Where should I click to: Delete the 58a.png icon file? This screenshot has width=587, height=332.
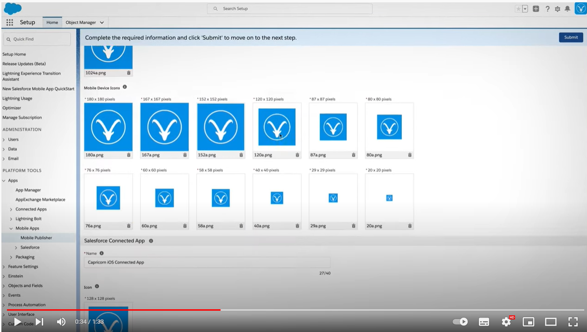pos(241,226)
